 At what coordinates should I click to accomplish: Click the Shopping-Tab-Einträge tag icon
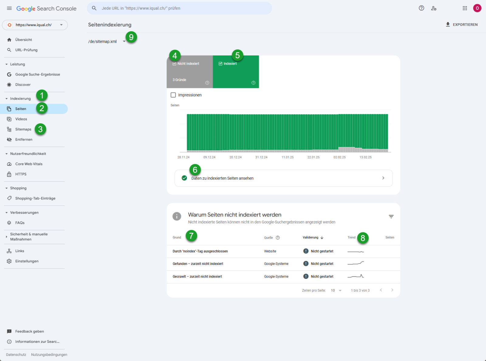click(9, 199)
